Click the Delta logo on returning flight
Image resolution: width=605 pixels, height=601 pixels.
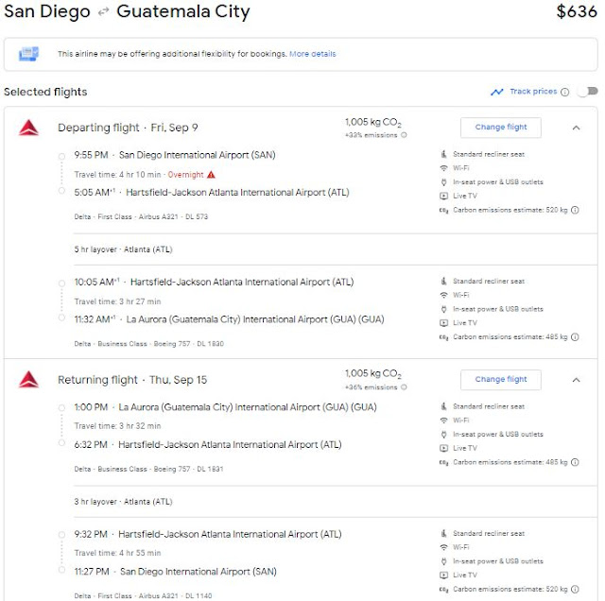coord(27,380)
